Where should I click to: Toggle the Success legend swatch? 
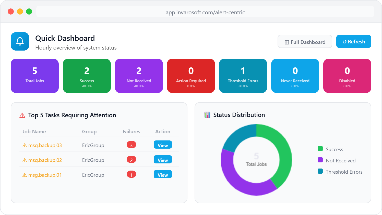[x=320, y=149]
